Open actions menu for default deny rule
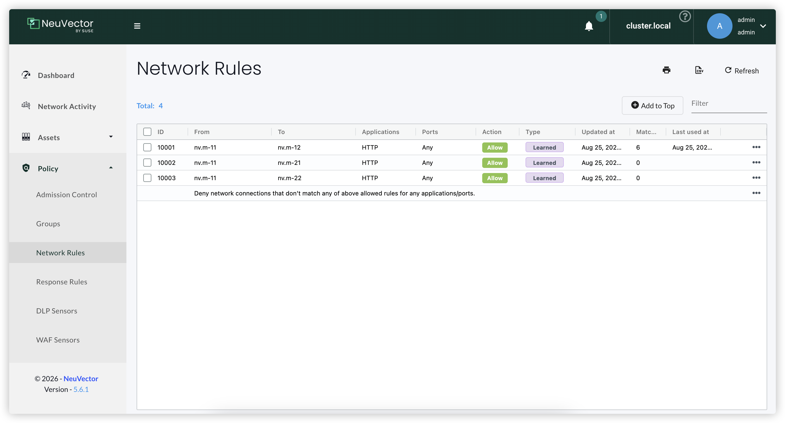785x423 pixels. pyautogui.click(x=756, y=193)
